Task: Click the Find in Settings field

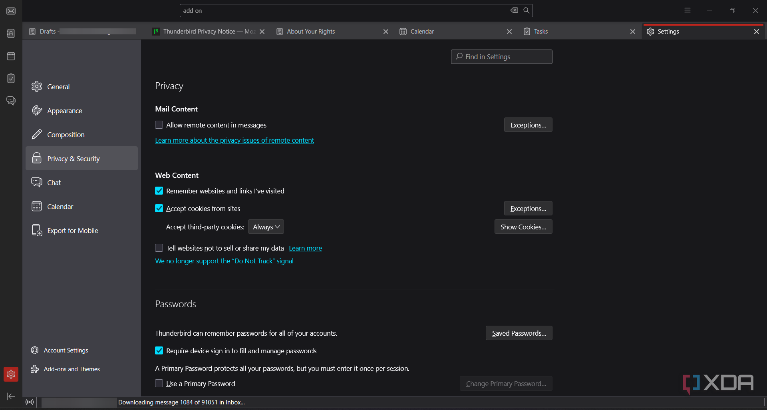Action: coord(502,57)
